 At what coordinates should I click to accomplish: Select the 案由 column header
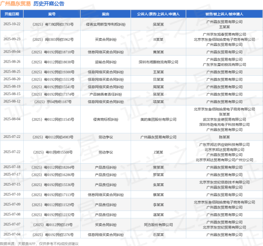(x=106, y=14)
